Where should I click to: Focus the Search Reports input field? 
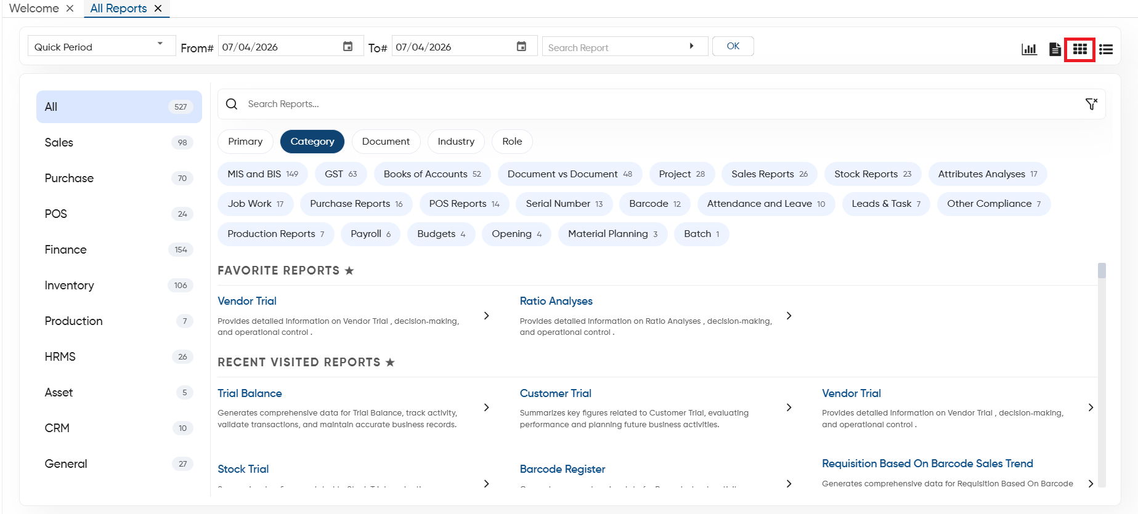coord(662,104)
